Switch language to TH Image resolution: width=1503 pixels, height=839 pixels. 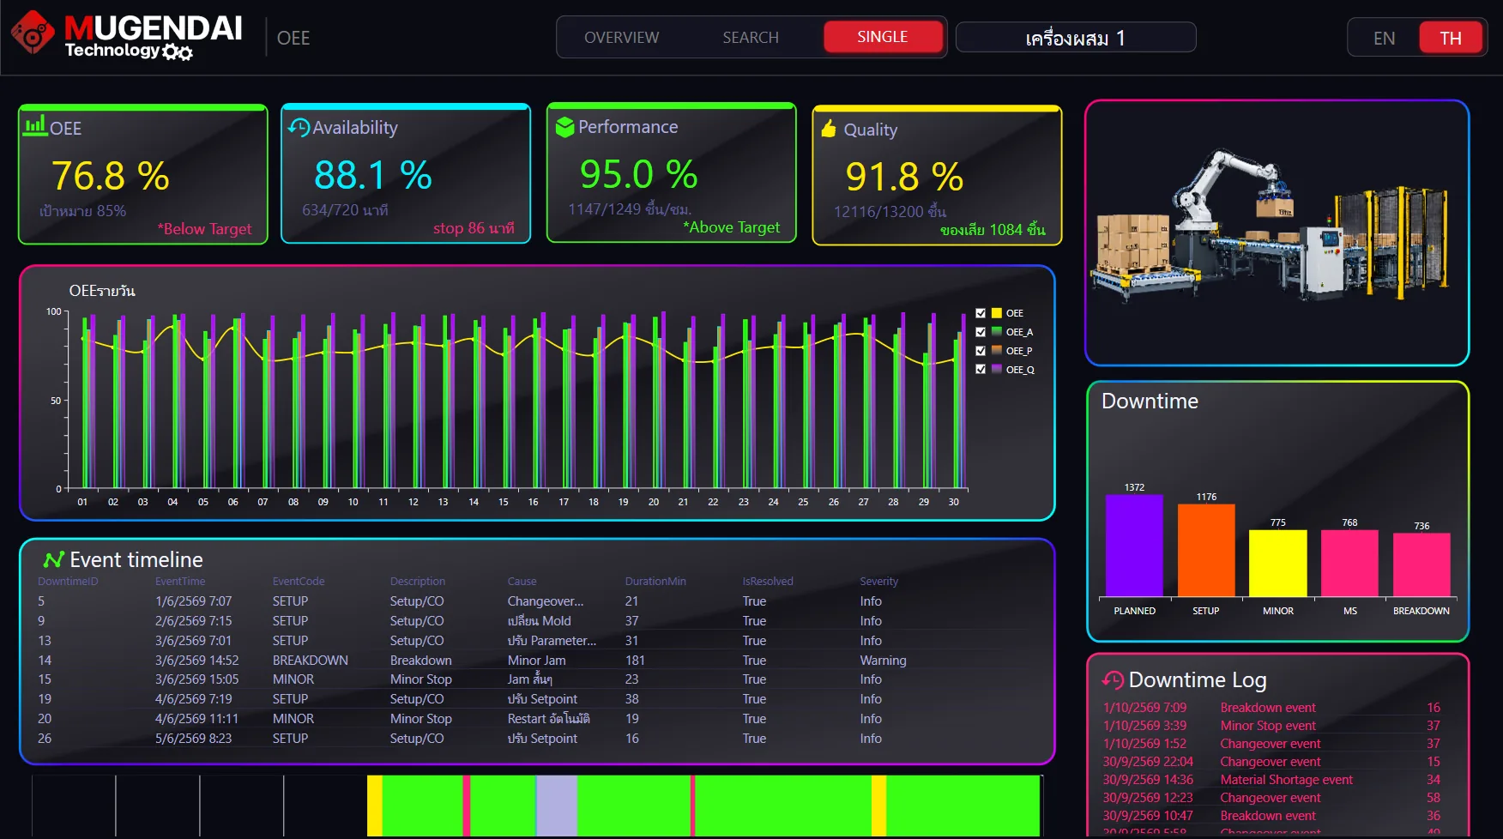click(x=1451, y=38)
